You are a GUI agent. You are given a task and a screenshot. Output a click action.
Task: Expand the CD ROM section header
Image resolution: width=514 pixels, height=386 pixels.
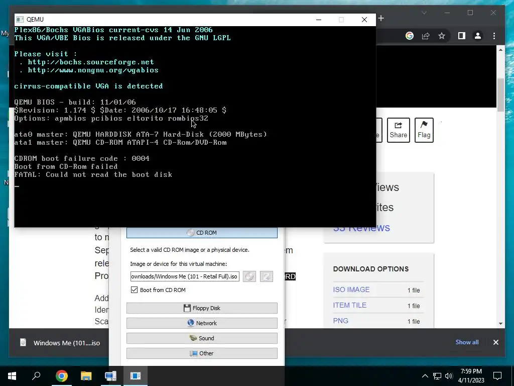pyautogui.click(x=202, y=233)
